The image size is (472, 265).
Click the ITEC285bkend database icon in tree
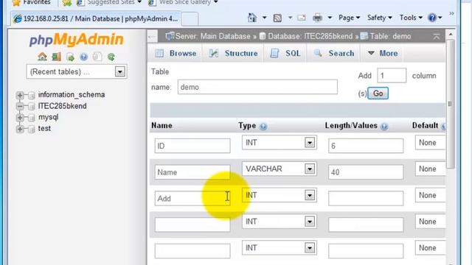31,107
